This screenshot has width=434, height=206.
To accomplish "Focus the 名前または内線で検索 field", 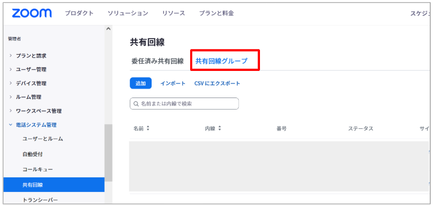I will tap(184, 104).
